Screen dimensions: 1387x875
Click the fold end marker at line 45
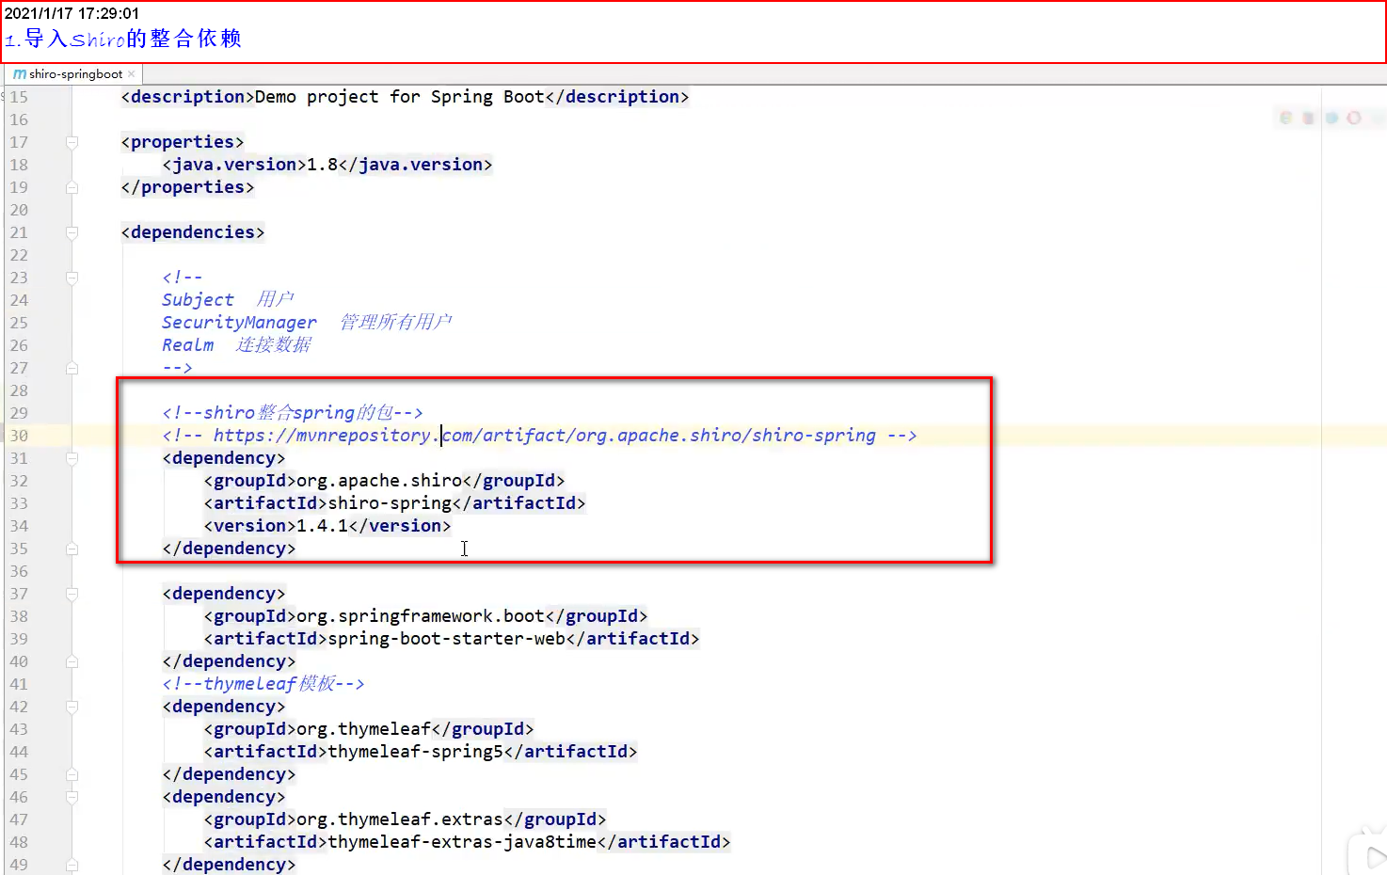(72, 774)
